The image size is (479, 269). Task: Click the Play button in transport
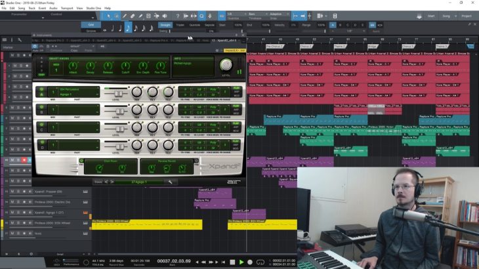click(x=241, y=262)
